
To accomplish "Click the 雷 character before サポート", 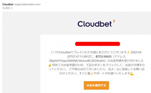I will pos(89,74).
